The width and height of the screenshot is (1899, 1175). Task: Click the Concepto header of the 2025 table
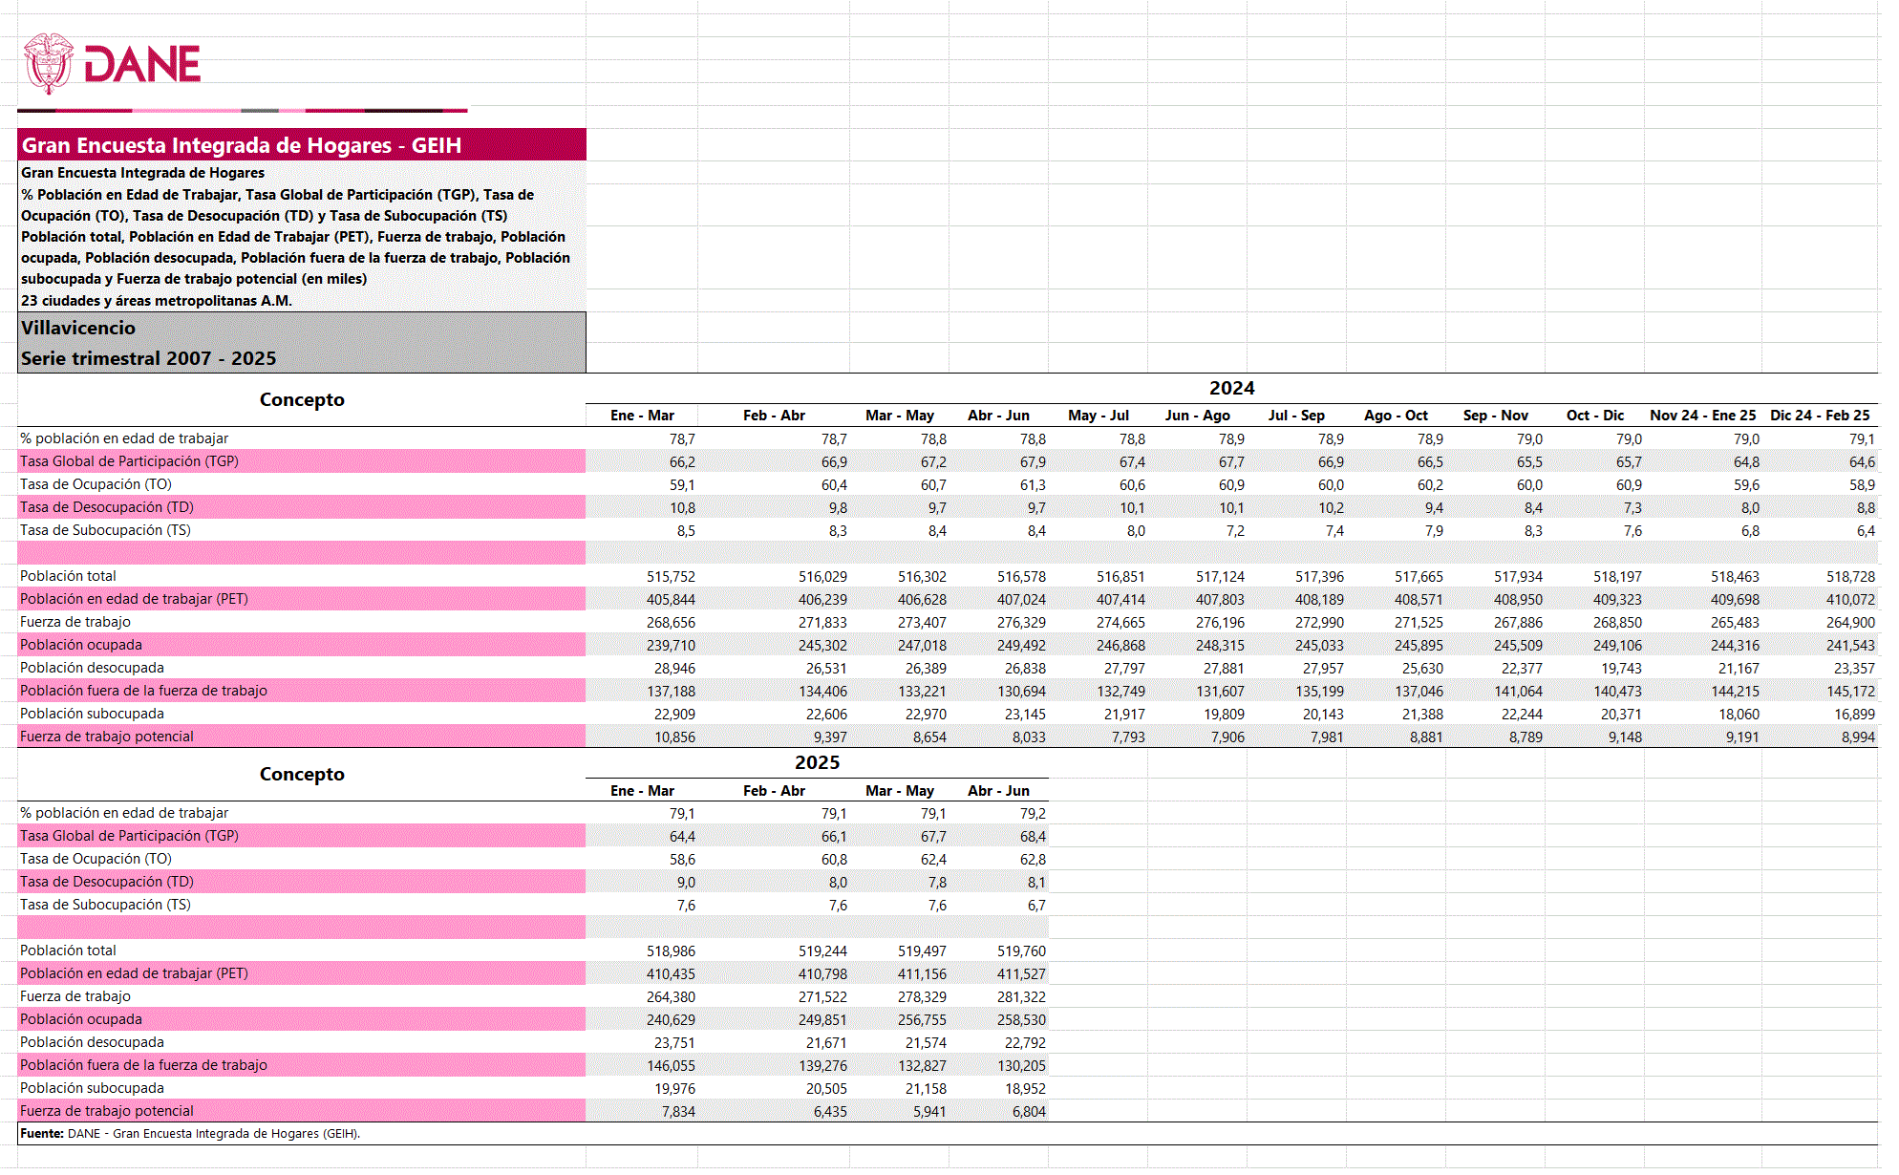click(x=302, y=774)
